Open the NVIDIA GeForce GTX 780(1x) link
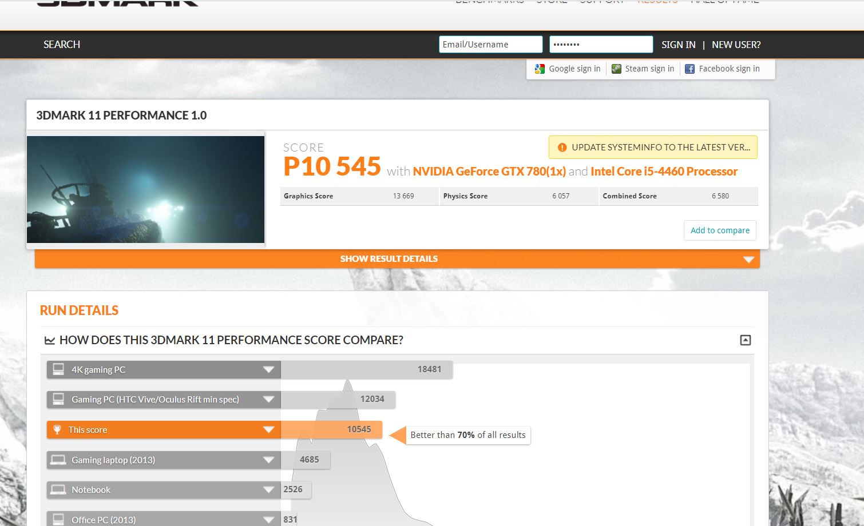This screenshot has height=526, width=864. (x=489, y=172)
